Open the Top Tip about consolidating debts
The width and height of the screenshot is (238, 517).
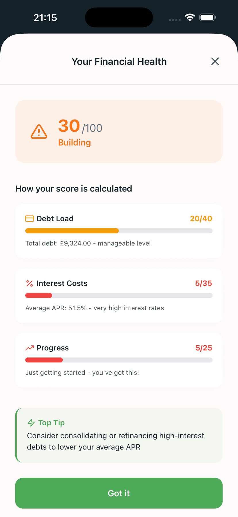119,435
